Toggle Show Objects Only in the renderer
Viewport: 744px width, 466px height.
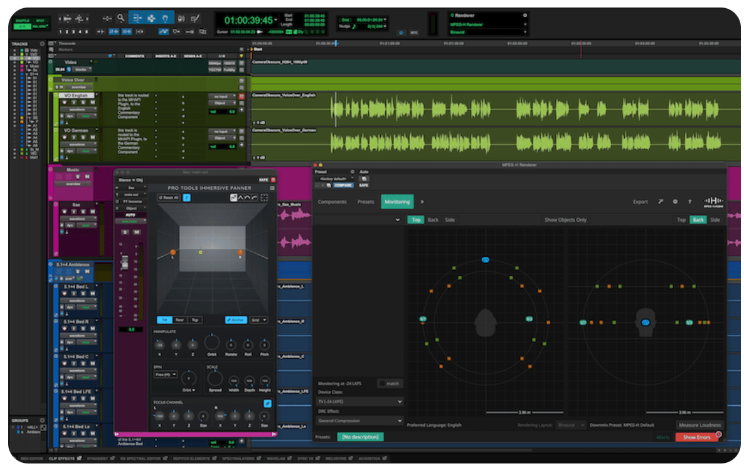(x=565, y=220)
